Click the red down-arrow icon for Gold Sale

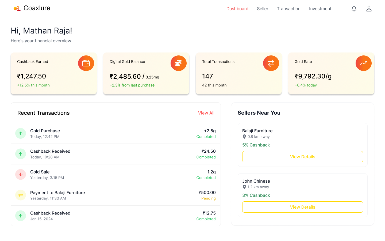point(21,175)
